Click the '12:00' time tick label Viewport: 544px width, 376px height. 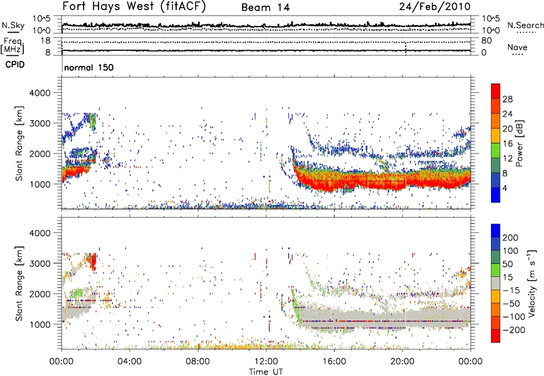pyautogui.click(x=266, y=362)
